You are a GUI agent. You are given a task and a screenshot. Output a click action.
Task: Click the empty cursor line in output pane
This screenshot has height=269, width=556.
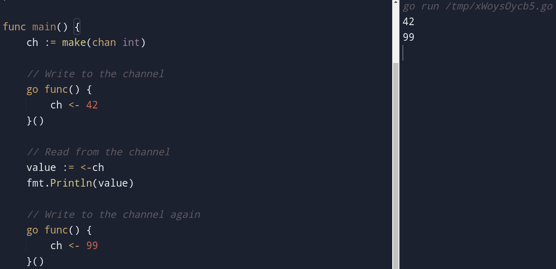coord(477,53)
